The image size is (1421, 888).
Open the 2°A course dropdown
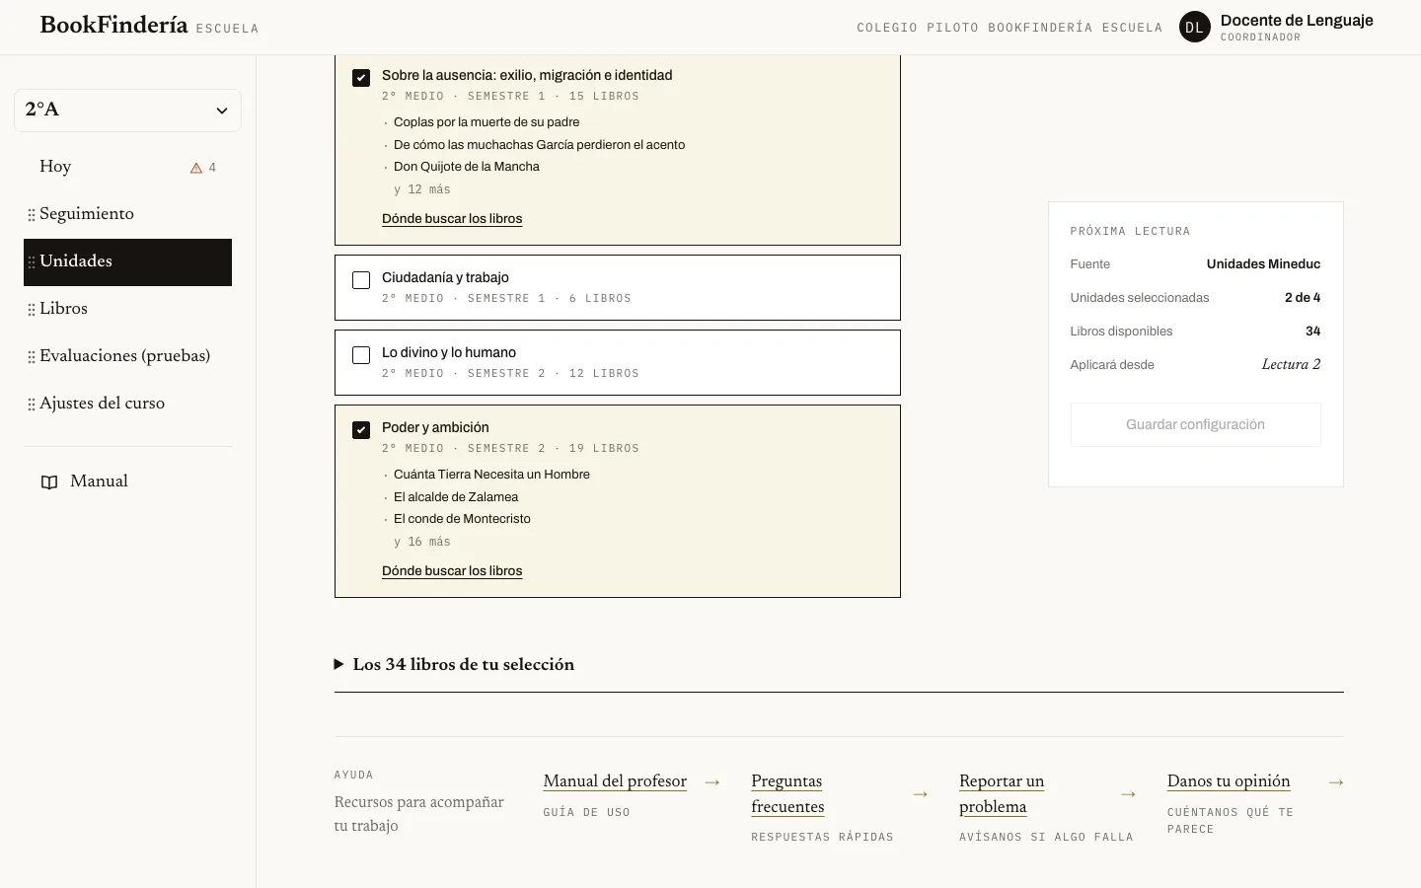click(x=127, y=111)
